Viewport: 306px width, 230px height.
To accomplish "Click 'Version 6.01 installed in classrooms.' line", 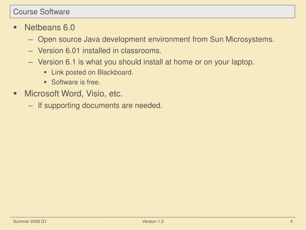I will coord(100,51).
